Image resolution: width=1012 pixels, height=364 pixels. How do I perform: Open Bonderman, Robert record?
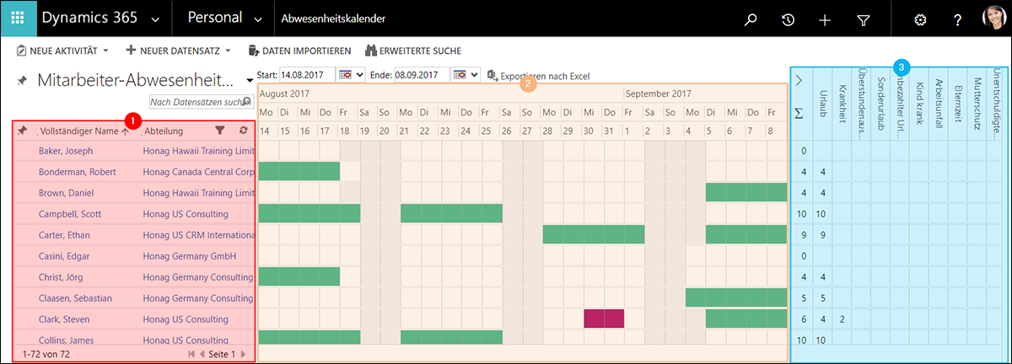coord(77,172)
